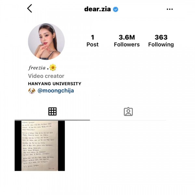
Task: Tap the blue verified badge
Action: click(x=115, y=9)
